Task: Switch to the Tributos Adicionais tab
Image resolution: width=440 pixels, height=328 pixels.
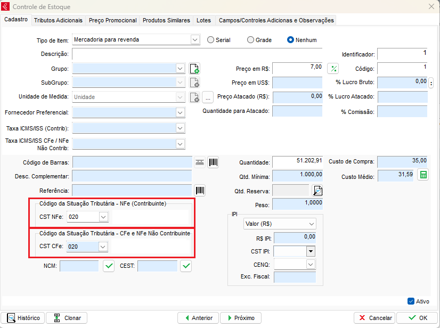Action: (58, 20)
